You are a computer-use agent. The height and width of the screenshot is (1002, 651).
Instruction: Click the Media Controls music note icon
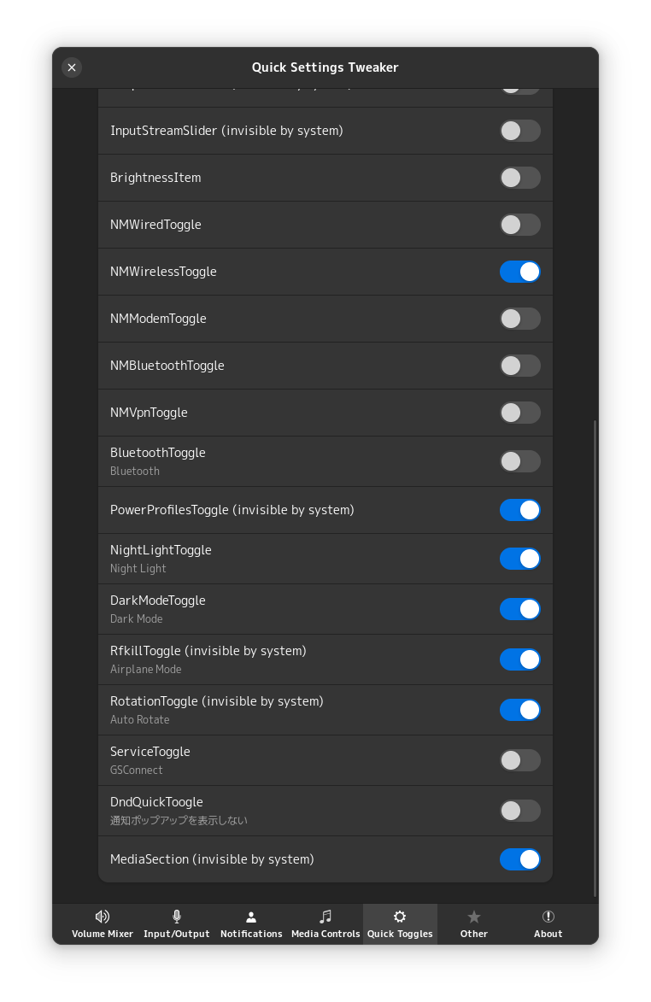click(325, 917)
